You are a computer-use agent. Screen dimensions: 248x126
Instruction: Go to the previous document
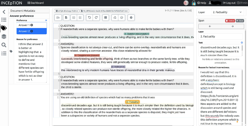click(74, 18)
